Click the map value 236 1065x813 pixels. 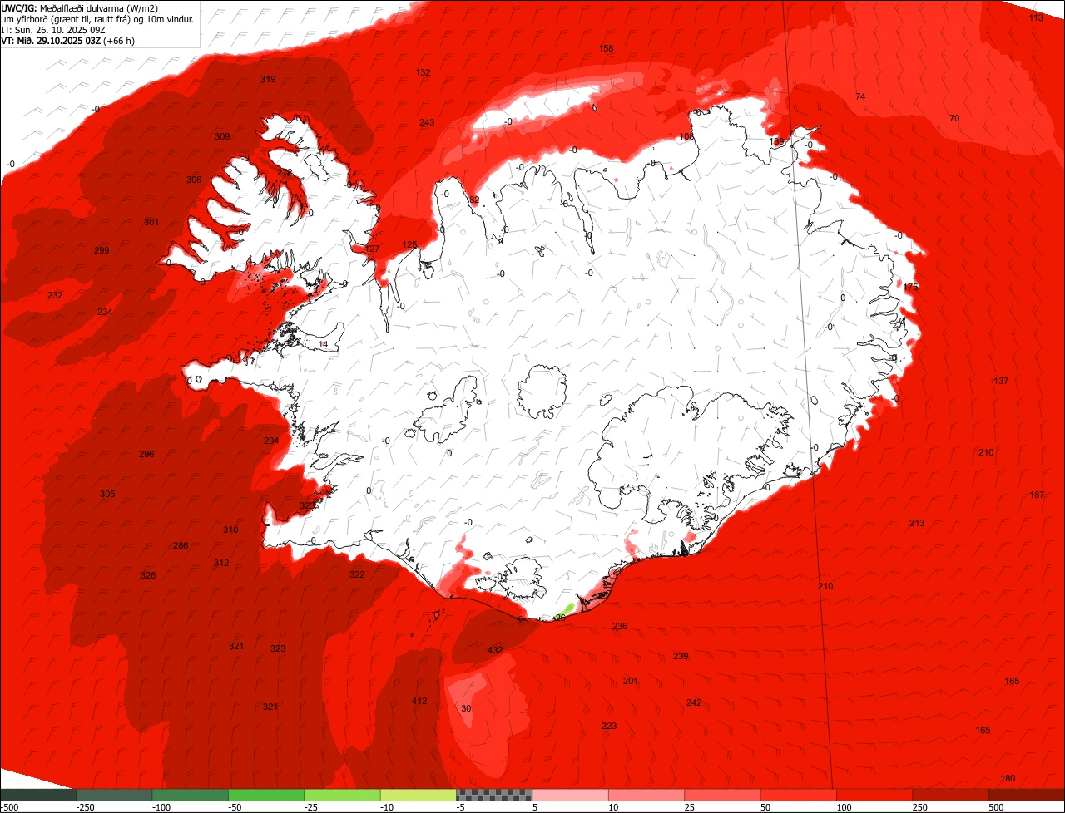click(x=620, y=627)
